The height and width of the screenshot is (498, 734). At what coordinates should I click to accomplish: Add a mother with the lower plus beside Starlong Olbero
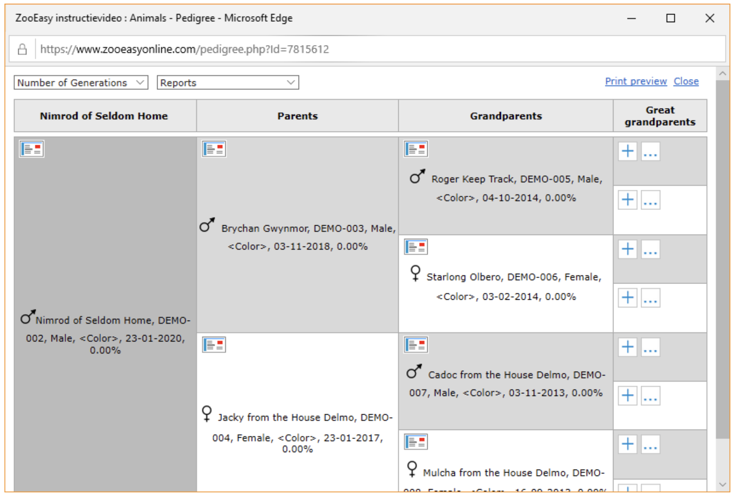(627, 298)
